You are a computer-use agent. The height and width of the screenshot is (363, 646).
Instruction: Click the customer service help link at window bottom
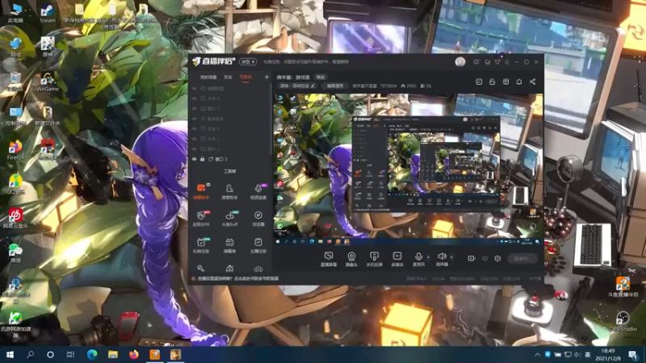click(x=238, y=278)
